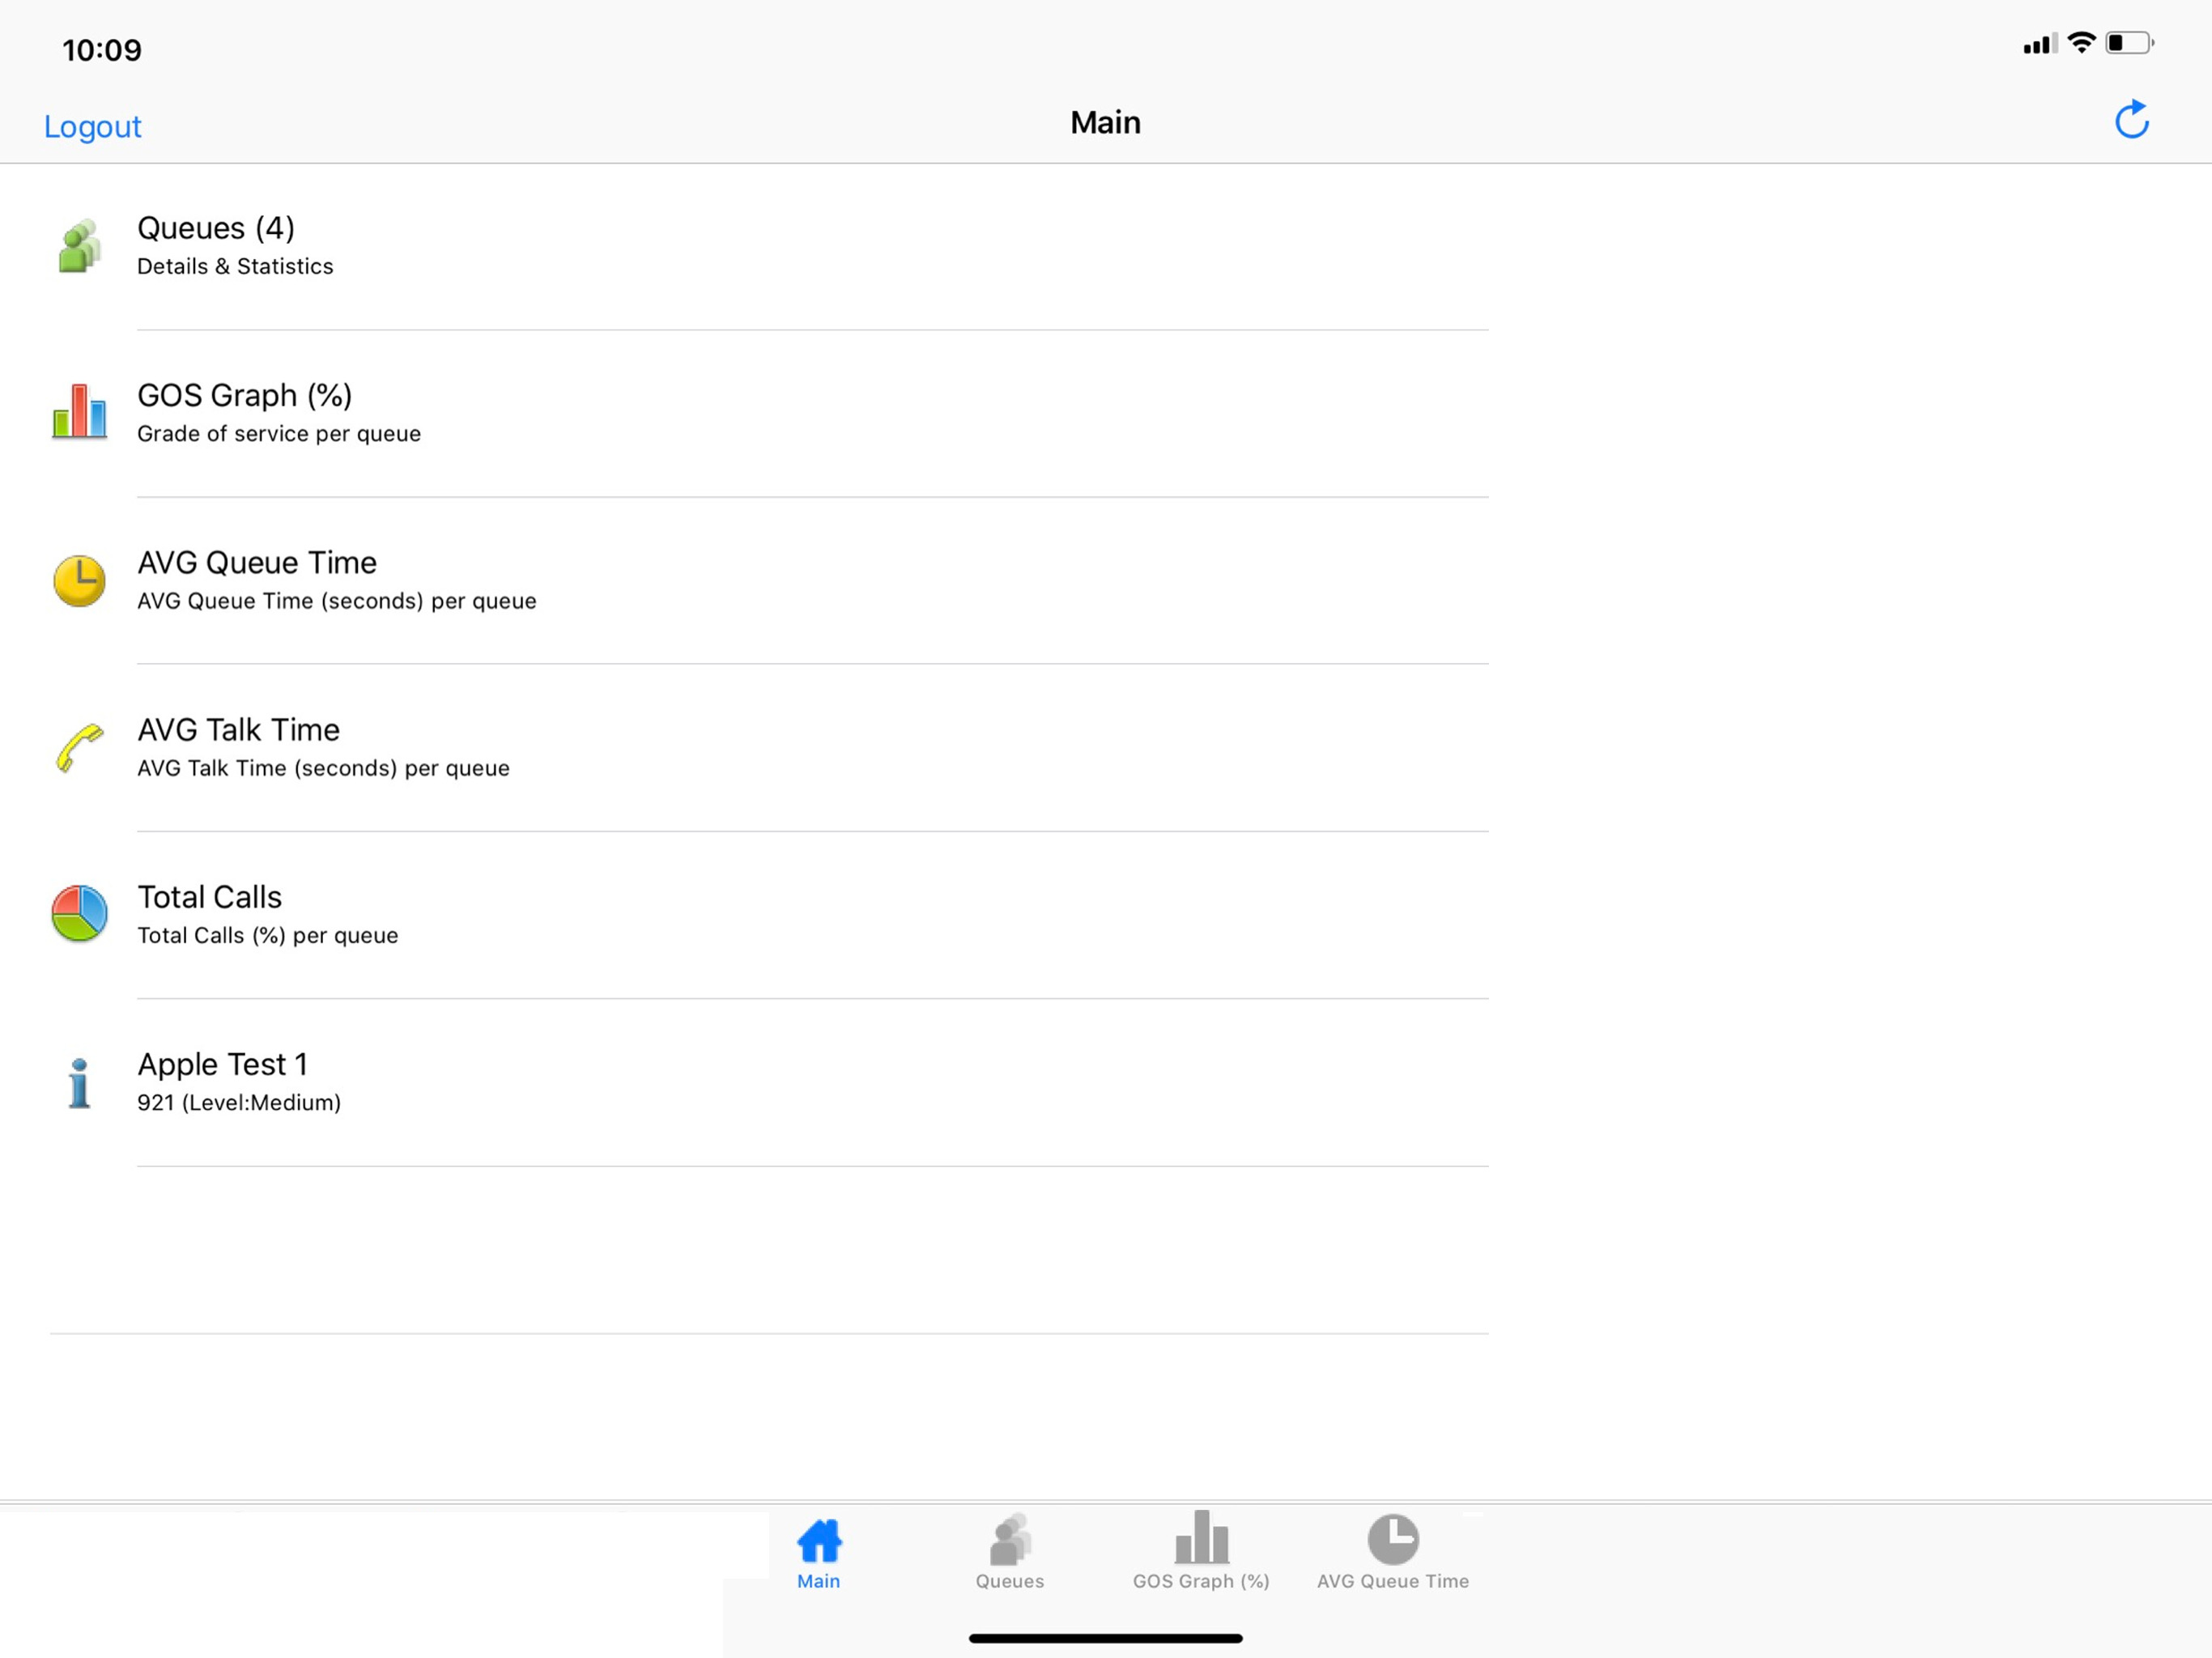This screenshot has width=2212, height=1658.
Task: Open the 'AVG Queue Time' list title
Action: coord(257,562)
